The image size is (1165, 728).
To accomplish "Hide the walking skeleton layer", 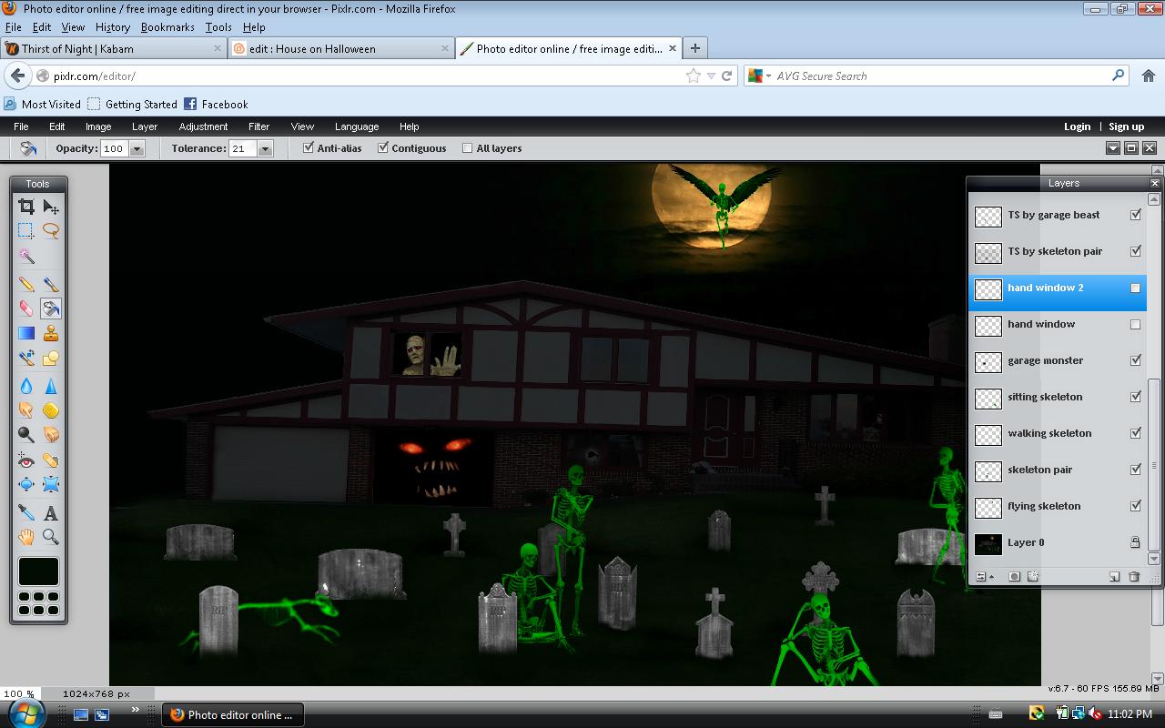I will (x=1135, y=433).
